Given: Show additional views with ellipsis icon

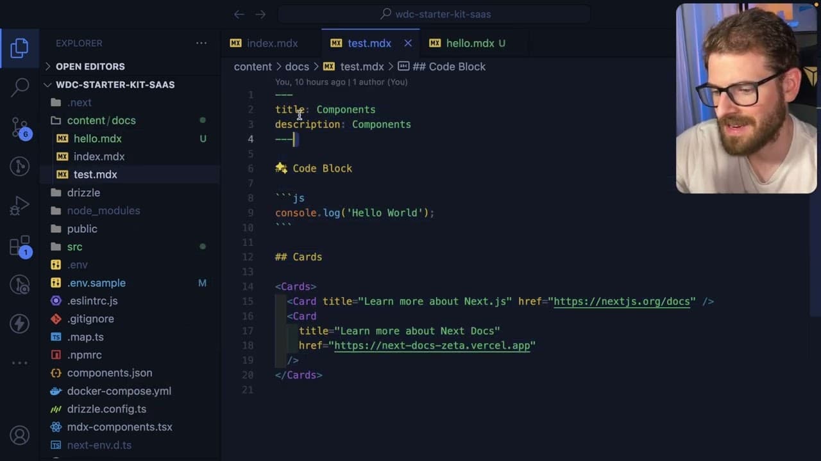Looking at the screenshot, I should click(19, 363).
